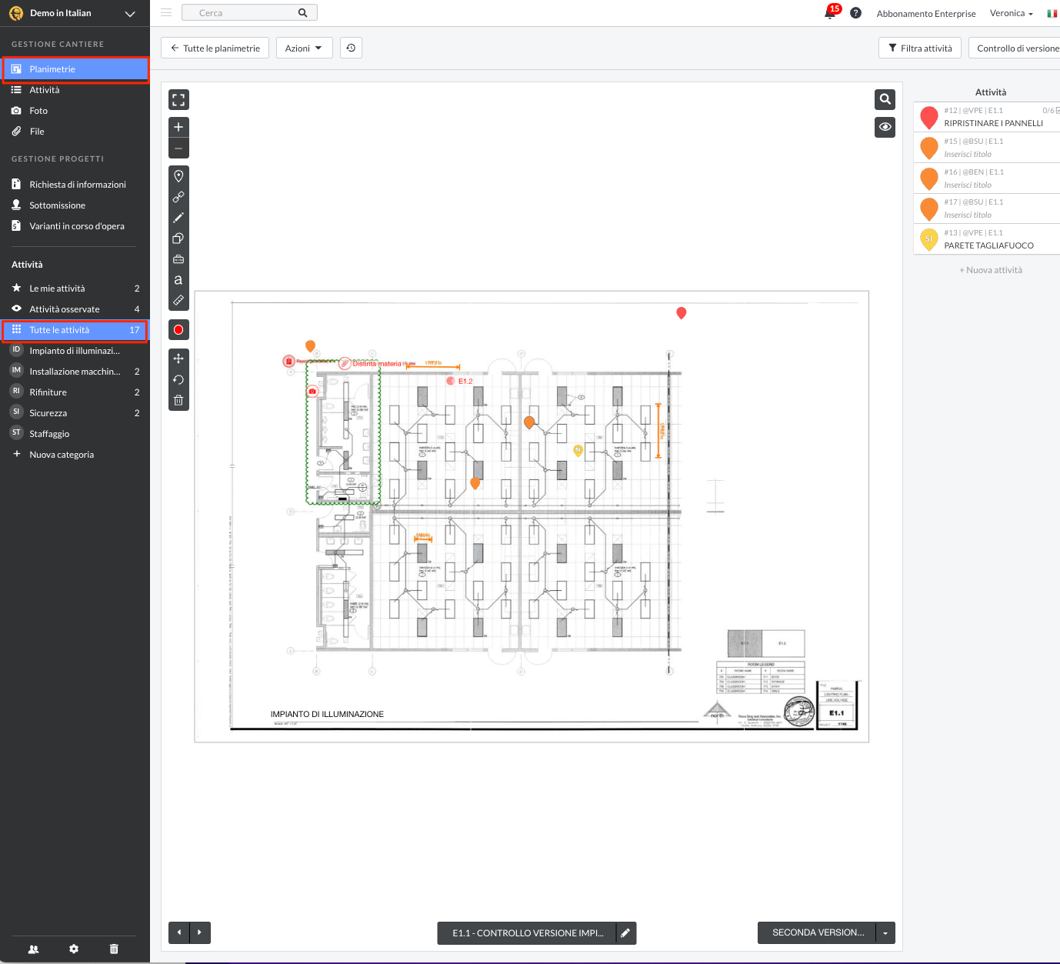Select the location pin marker tool
Image resolution: width=1060 pixels, height=964 pixels.
(178, 176)
